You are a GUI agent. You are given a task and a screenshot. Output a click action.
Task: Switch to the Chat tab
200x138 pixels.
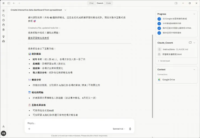click(91, 3)
